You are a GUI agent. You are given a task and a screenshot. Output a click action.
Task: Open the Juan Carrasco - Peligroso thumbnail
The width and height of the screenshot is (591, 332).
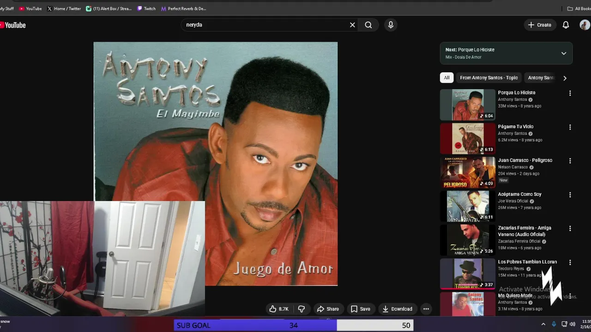click(467, 172)
